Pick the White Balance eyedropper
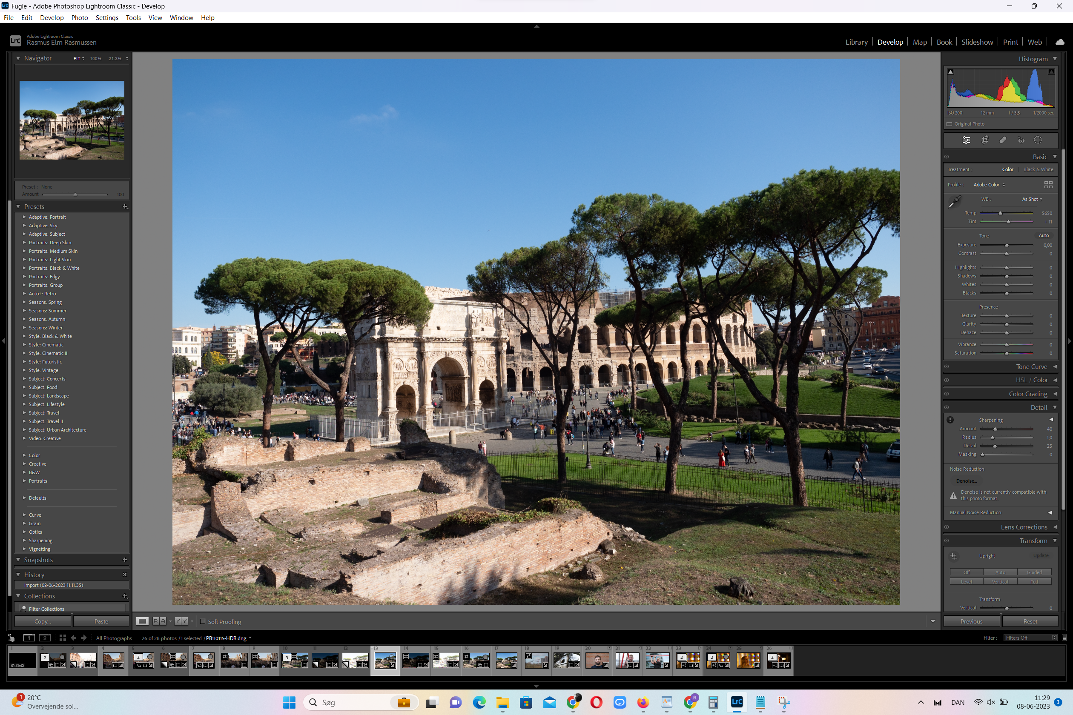 tap(954, 201)
